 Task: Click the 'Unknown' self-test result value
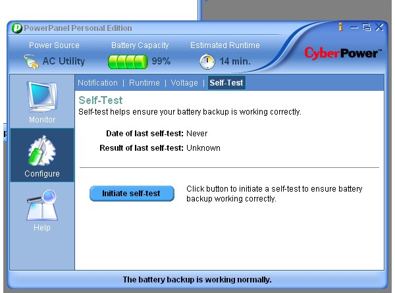pos(203,148)
